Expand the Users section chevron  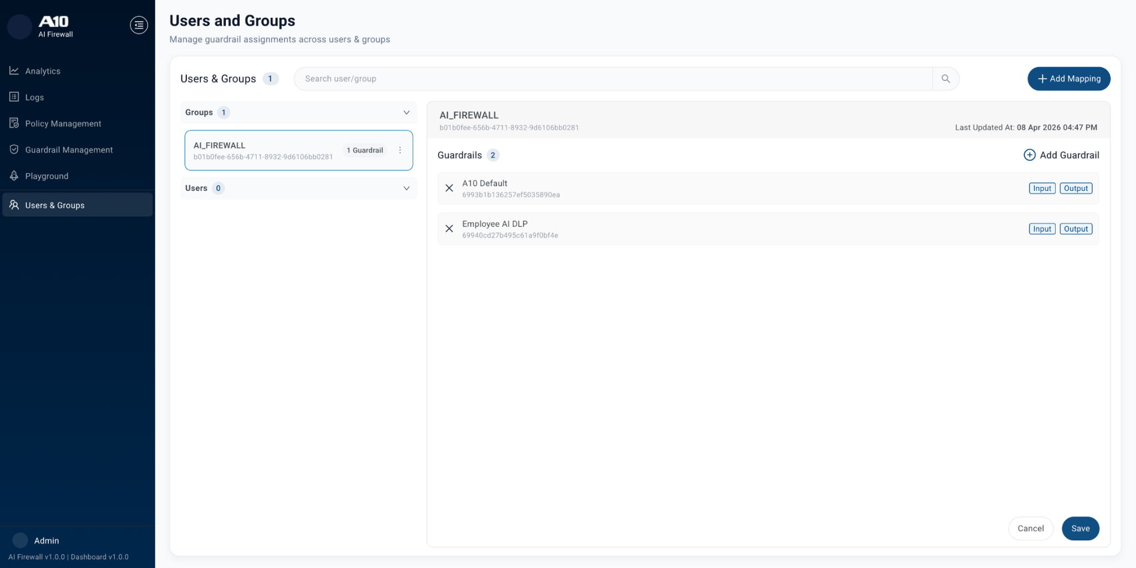pyautogui.click(x=406, y=189)
